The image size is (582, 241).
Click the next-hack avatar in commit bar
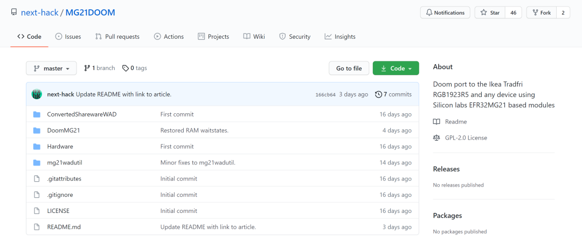point(37,94)
